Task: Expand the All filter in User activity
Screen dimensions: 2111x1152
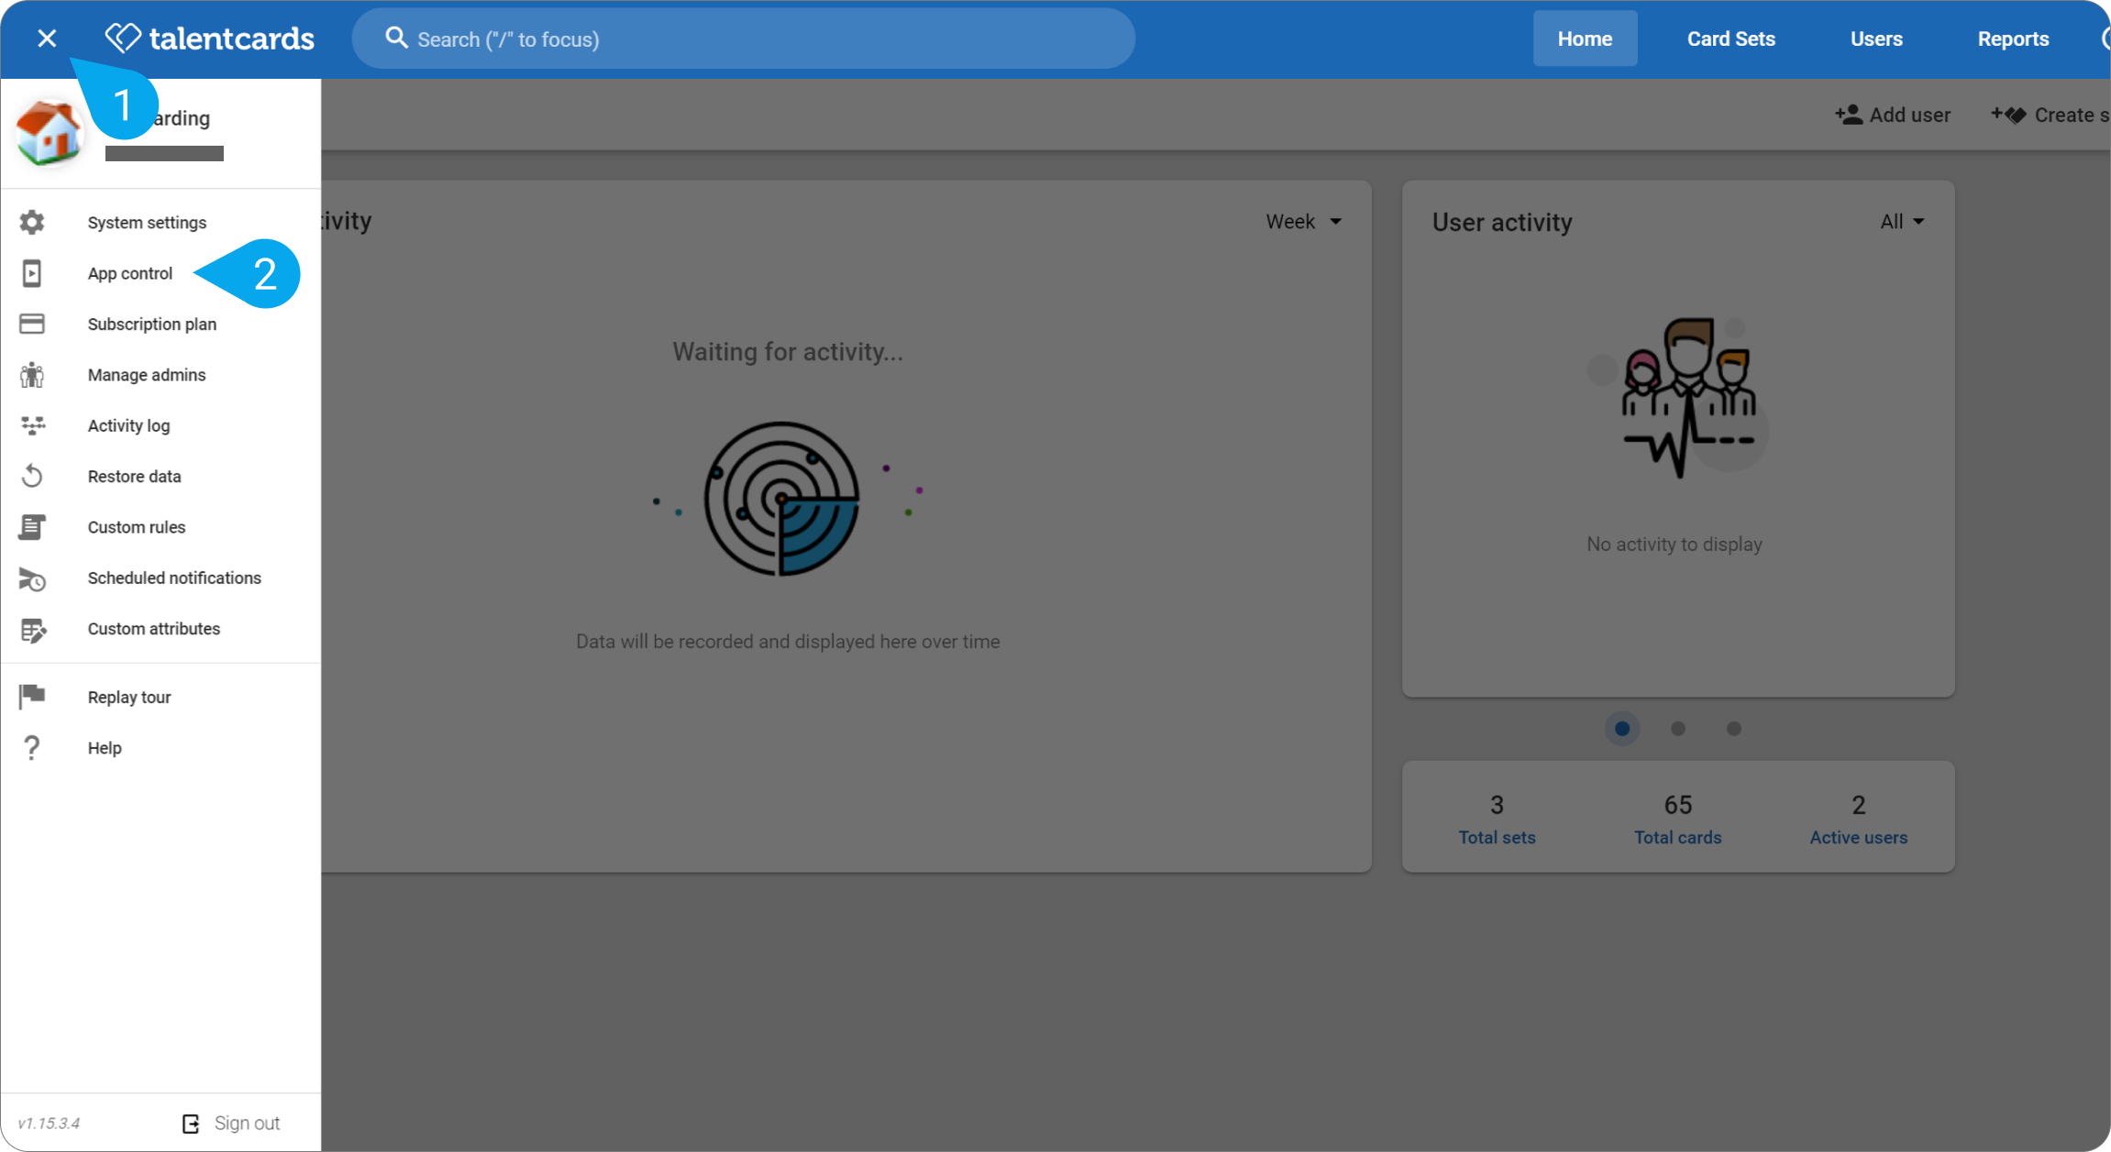Action: (x=1902, y=222)
